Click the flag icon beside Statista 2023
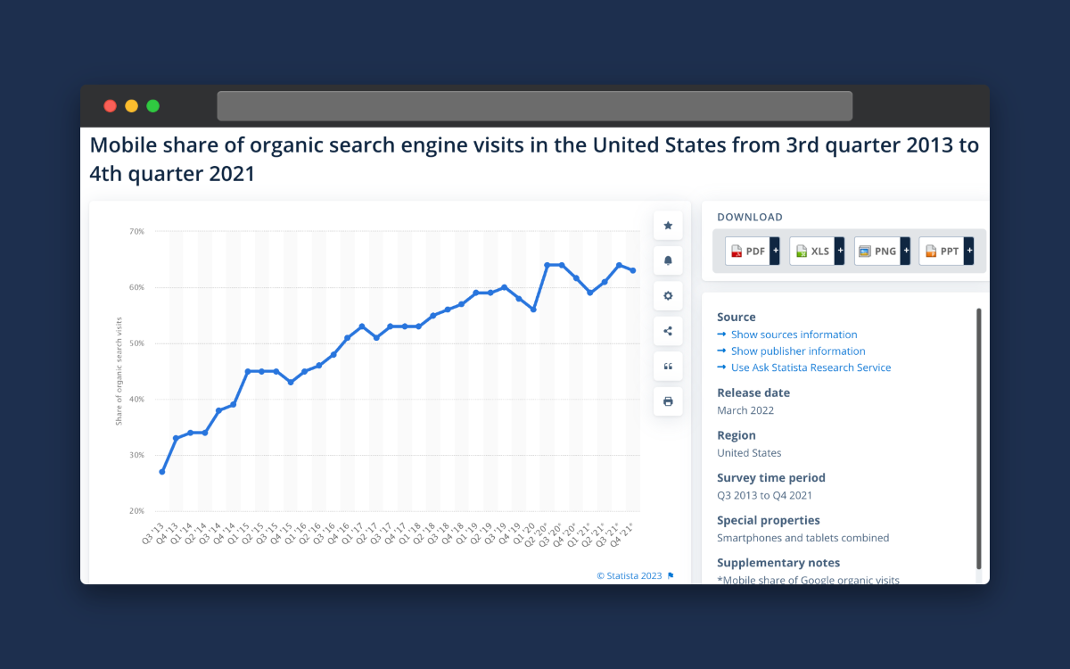The image size is (1070, 669). (671, 576)
